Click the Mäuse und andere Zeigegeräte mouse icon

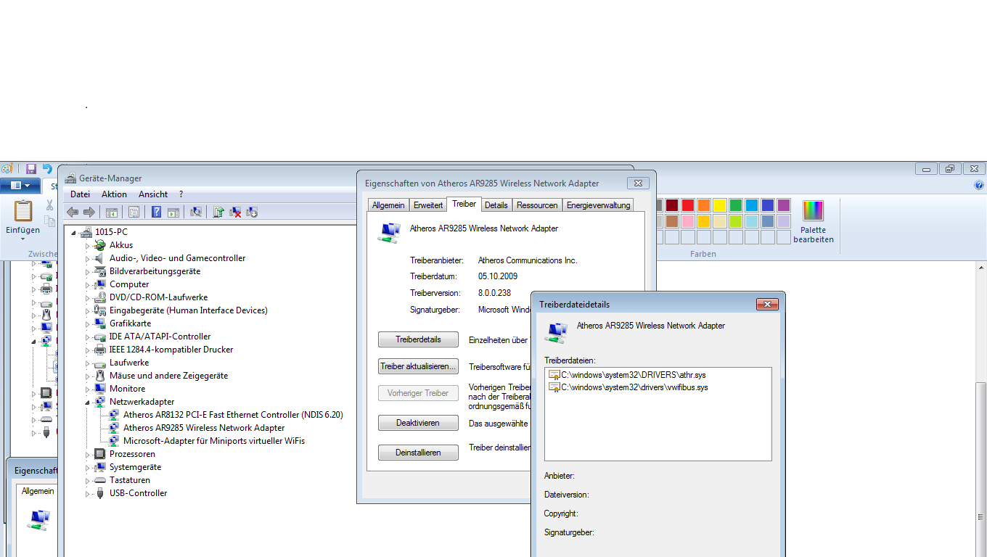[100, 376]
